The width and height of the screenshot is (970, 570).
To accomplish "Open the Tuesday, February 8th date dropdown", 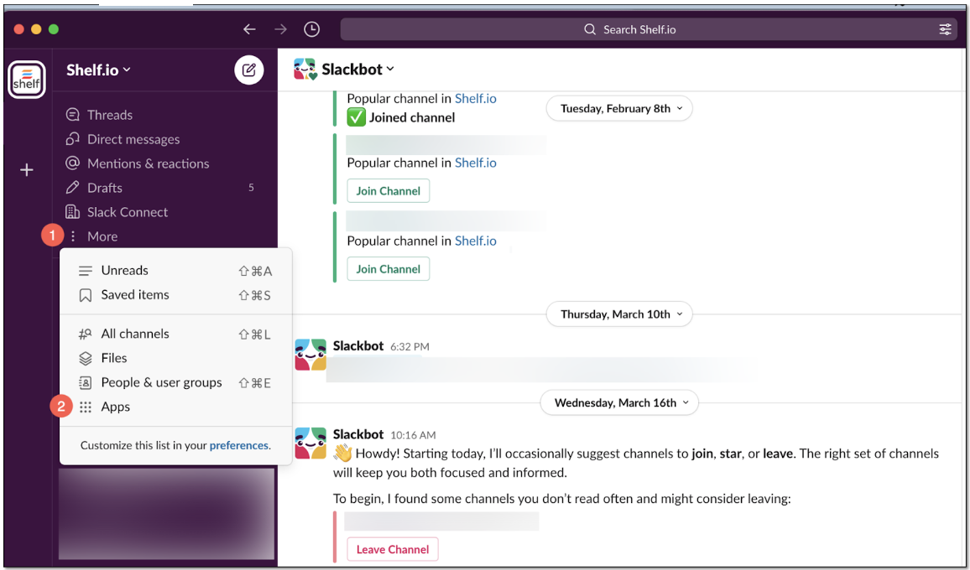I will [x=619, y=109].
